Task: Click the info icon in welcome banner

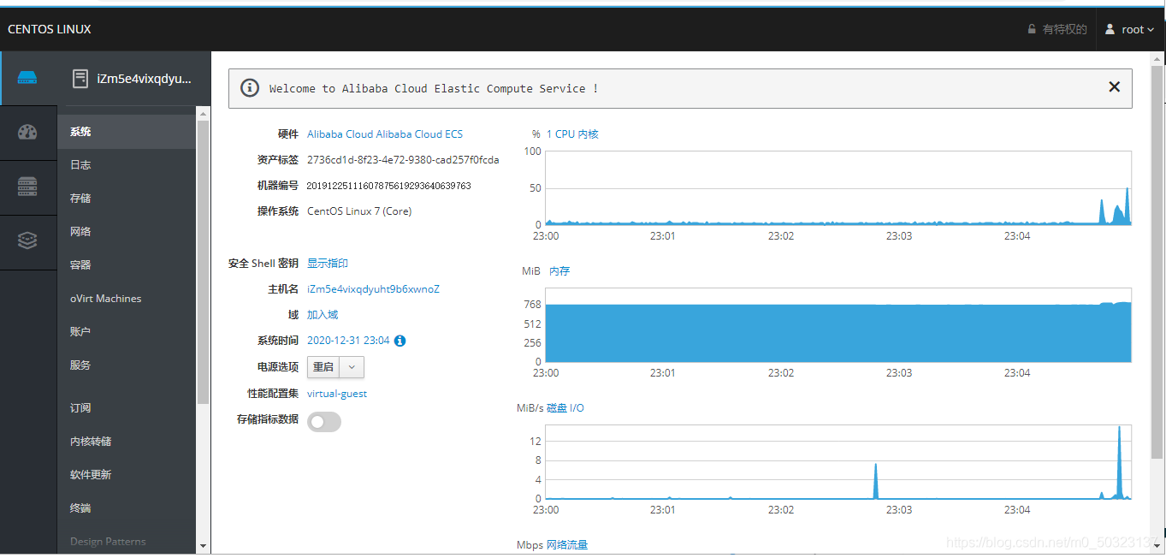Action: [x=250, y=88]
